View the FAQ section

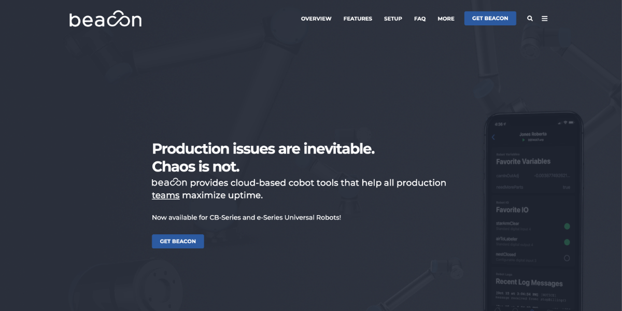click(420, 19)
